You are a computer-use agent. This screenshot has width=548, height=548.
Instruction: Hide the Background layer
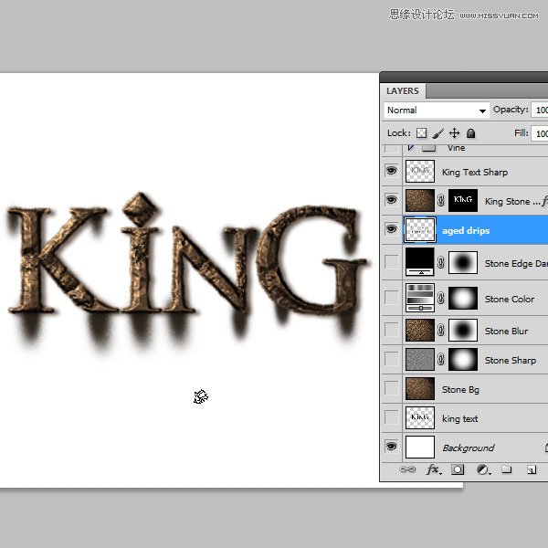point(392,447)
